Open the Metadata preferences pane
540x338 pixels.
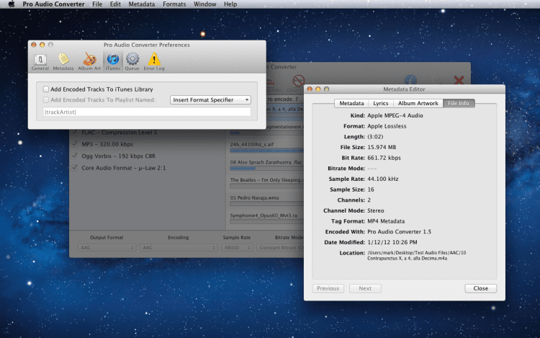coord(63,61)
